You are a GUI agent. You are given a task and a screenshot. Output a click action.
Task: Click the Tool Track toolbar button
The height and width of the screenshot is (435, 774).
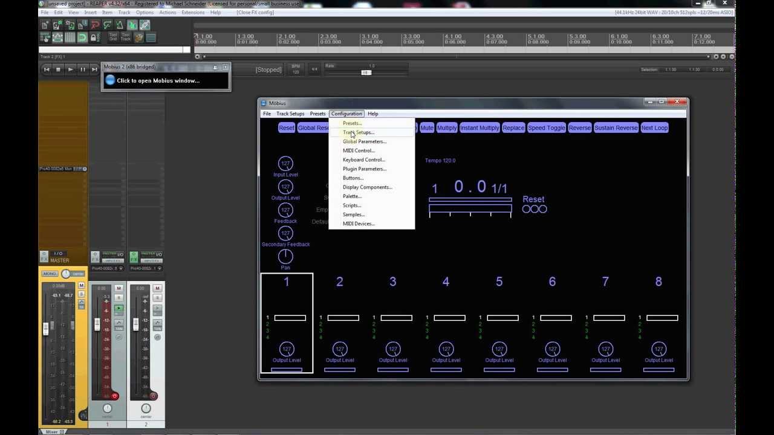pyautogui.click(x=126, y=37)
